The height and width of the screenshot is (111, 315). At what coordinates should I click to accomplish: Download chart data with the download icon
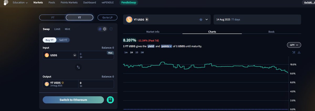pos(299,52)
